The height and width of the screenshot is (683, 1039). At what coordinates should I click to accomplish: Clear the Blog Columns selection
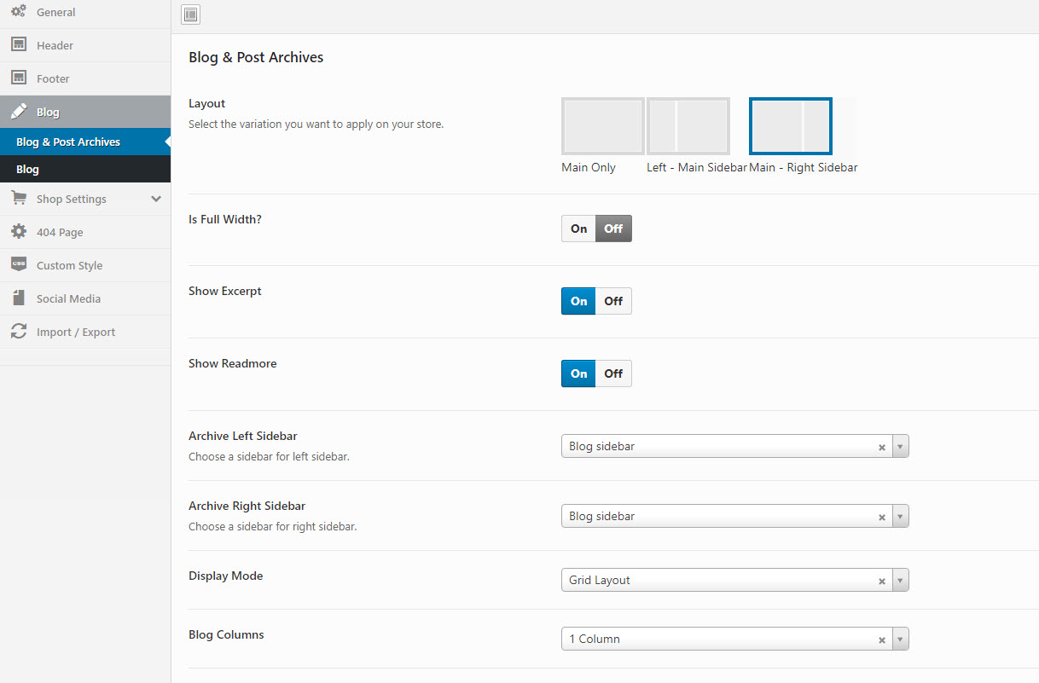(882, 640)
